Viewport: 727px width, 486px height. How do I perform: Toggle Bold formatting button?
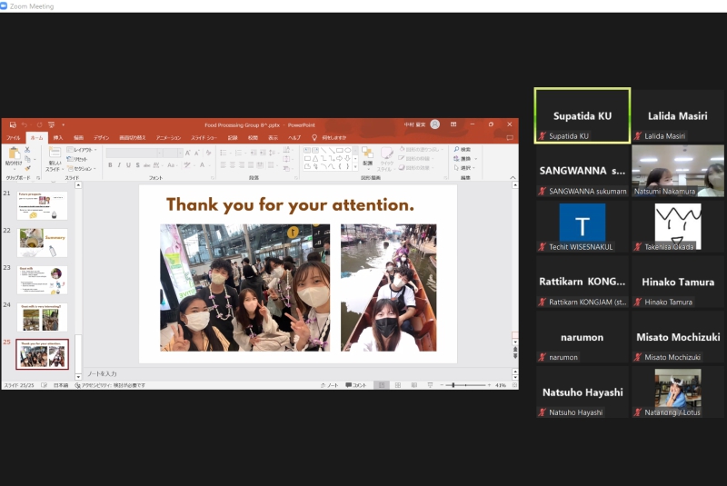pyautogui.click(x=110, y=165)
